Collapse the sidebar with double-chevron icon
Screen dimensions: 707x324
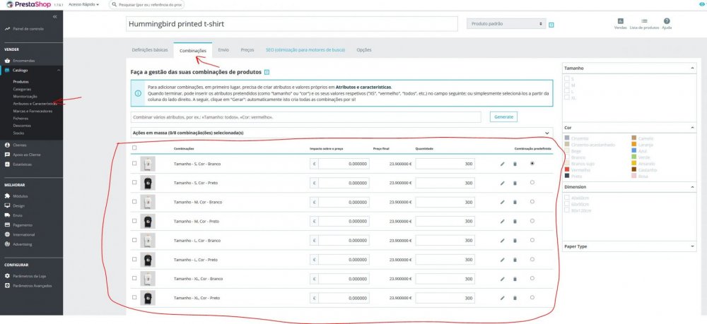[55, 17]
